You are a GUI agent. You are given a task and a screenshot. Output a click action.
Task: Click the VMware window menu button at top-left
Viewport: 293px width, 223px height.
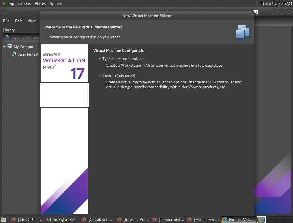pyautogui.click(x=4, y=11)
